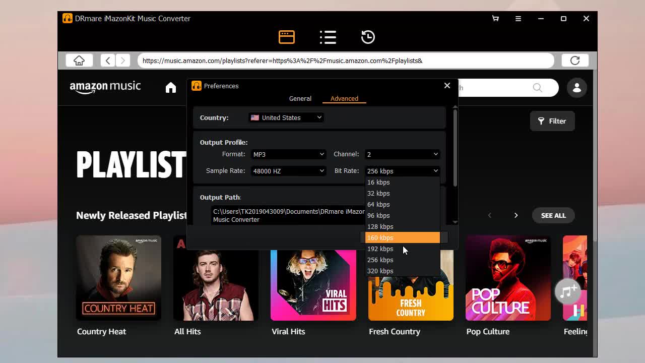Click the SEE ALL button

click(x=553, y=215)
